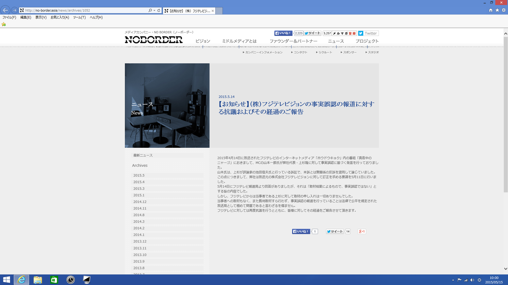
Task: Click the header Twitter follow button
Action: (x=368, y=33)
